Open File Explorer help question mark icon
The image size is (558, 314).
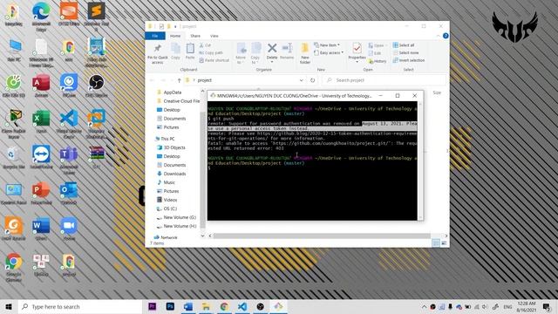click(x=446, y=36)
